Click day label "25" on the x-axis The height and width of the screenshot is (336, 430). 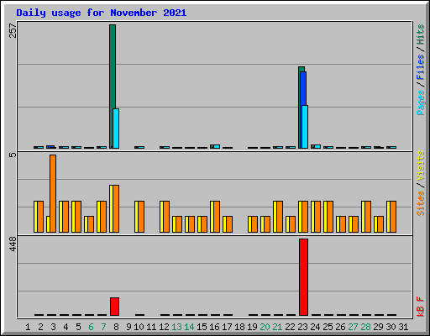(x=328, y=327)
